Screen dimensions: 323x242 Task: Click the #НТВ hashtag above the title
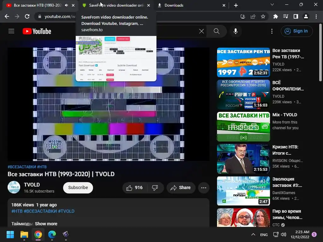42,167
